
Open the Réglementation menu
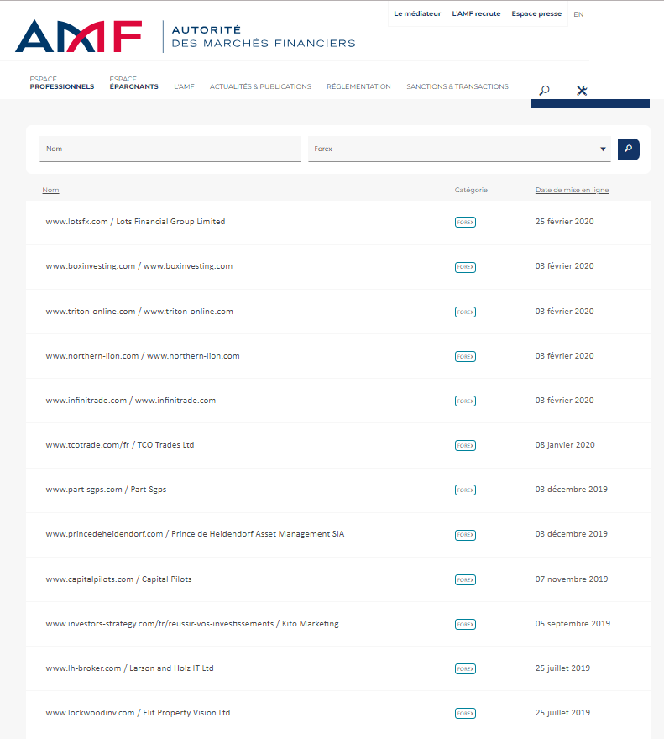(358, 86)
